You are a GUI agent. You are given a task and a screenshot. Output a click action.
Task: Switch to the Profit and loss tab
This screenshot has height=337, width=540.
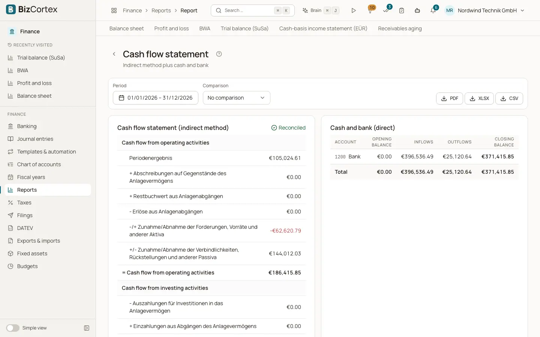coord(171,28)
